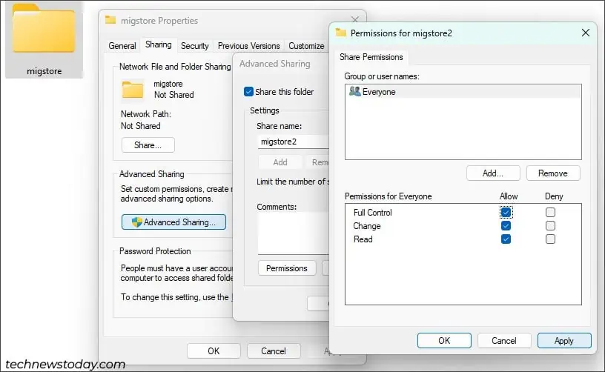Click the Permissions button in Advanced Sharing
Viewport: 605px width, 372px height.
[287, 268]
